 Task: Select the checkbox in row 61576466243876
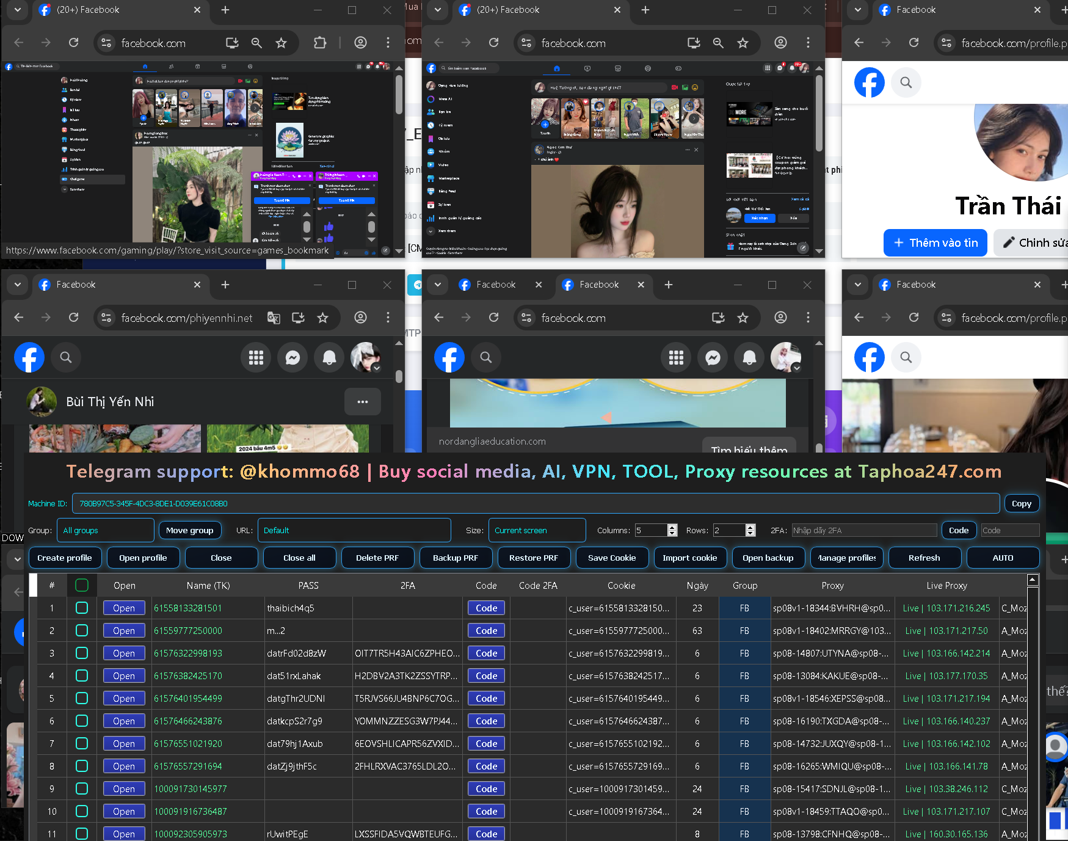82,721
